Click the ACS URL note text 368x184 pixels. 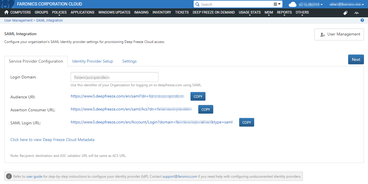tap(68, 155)
